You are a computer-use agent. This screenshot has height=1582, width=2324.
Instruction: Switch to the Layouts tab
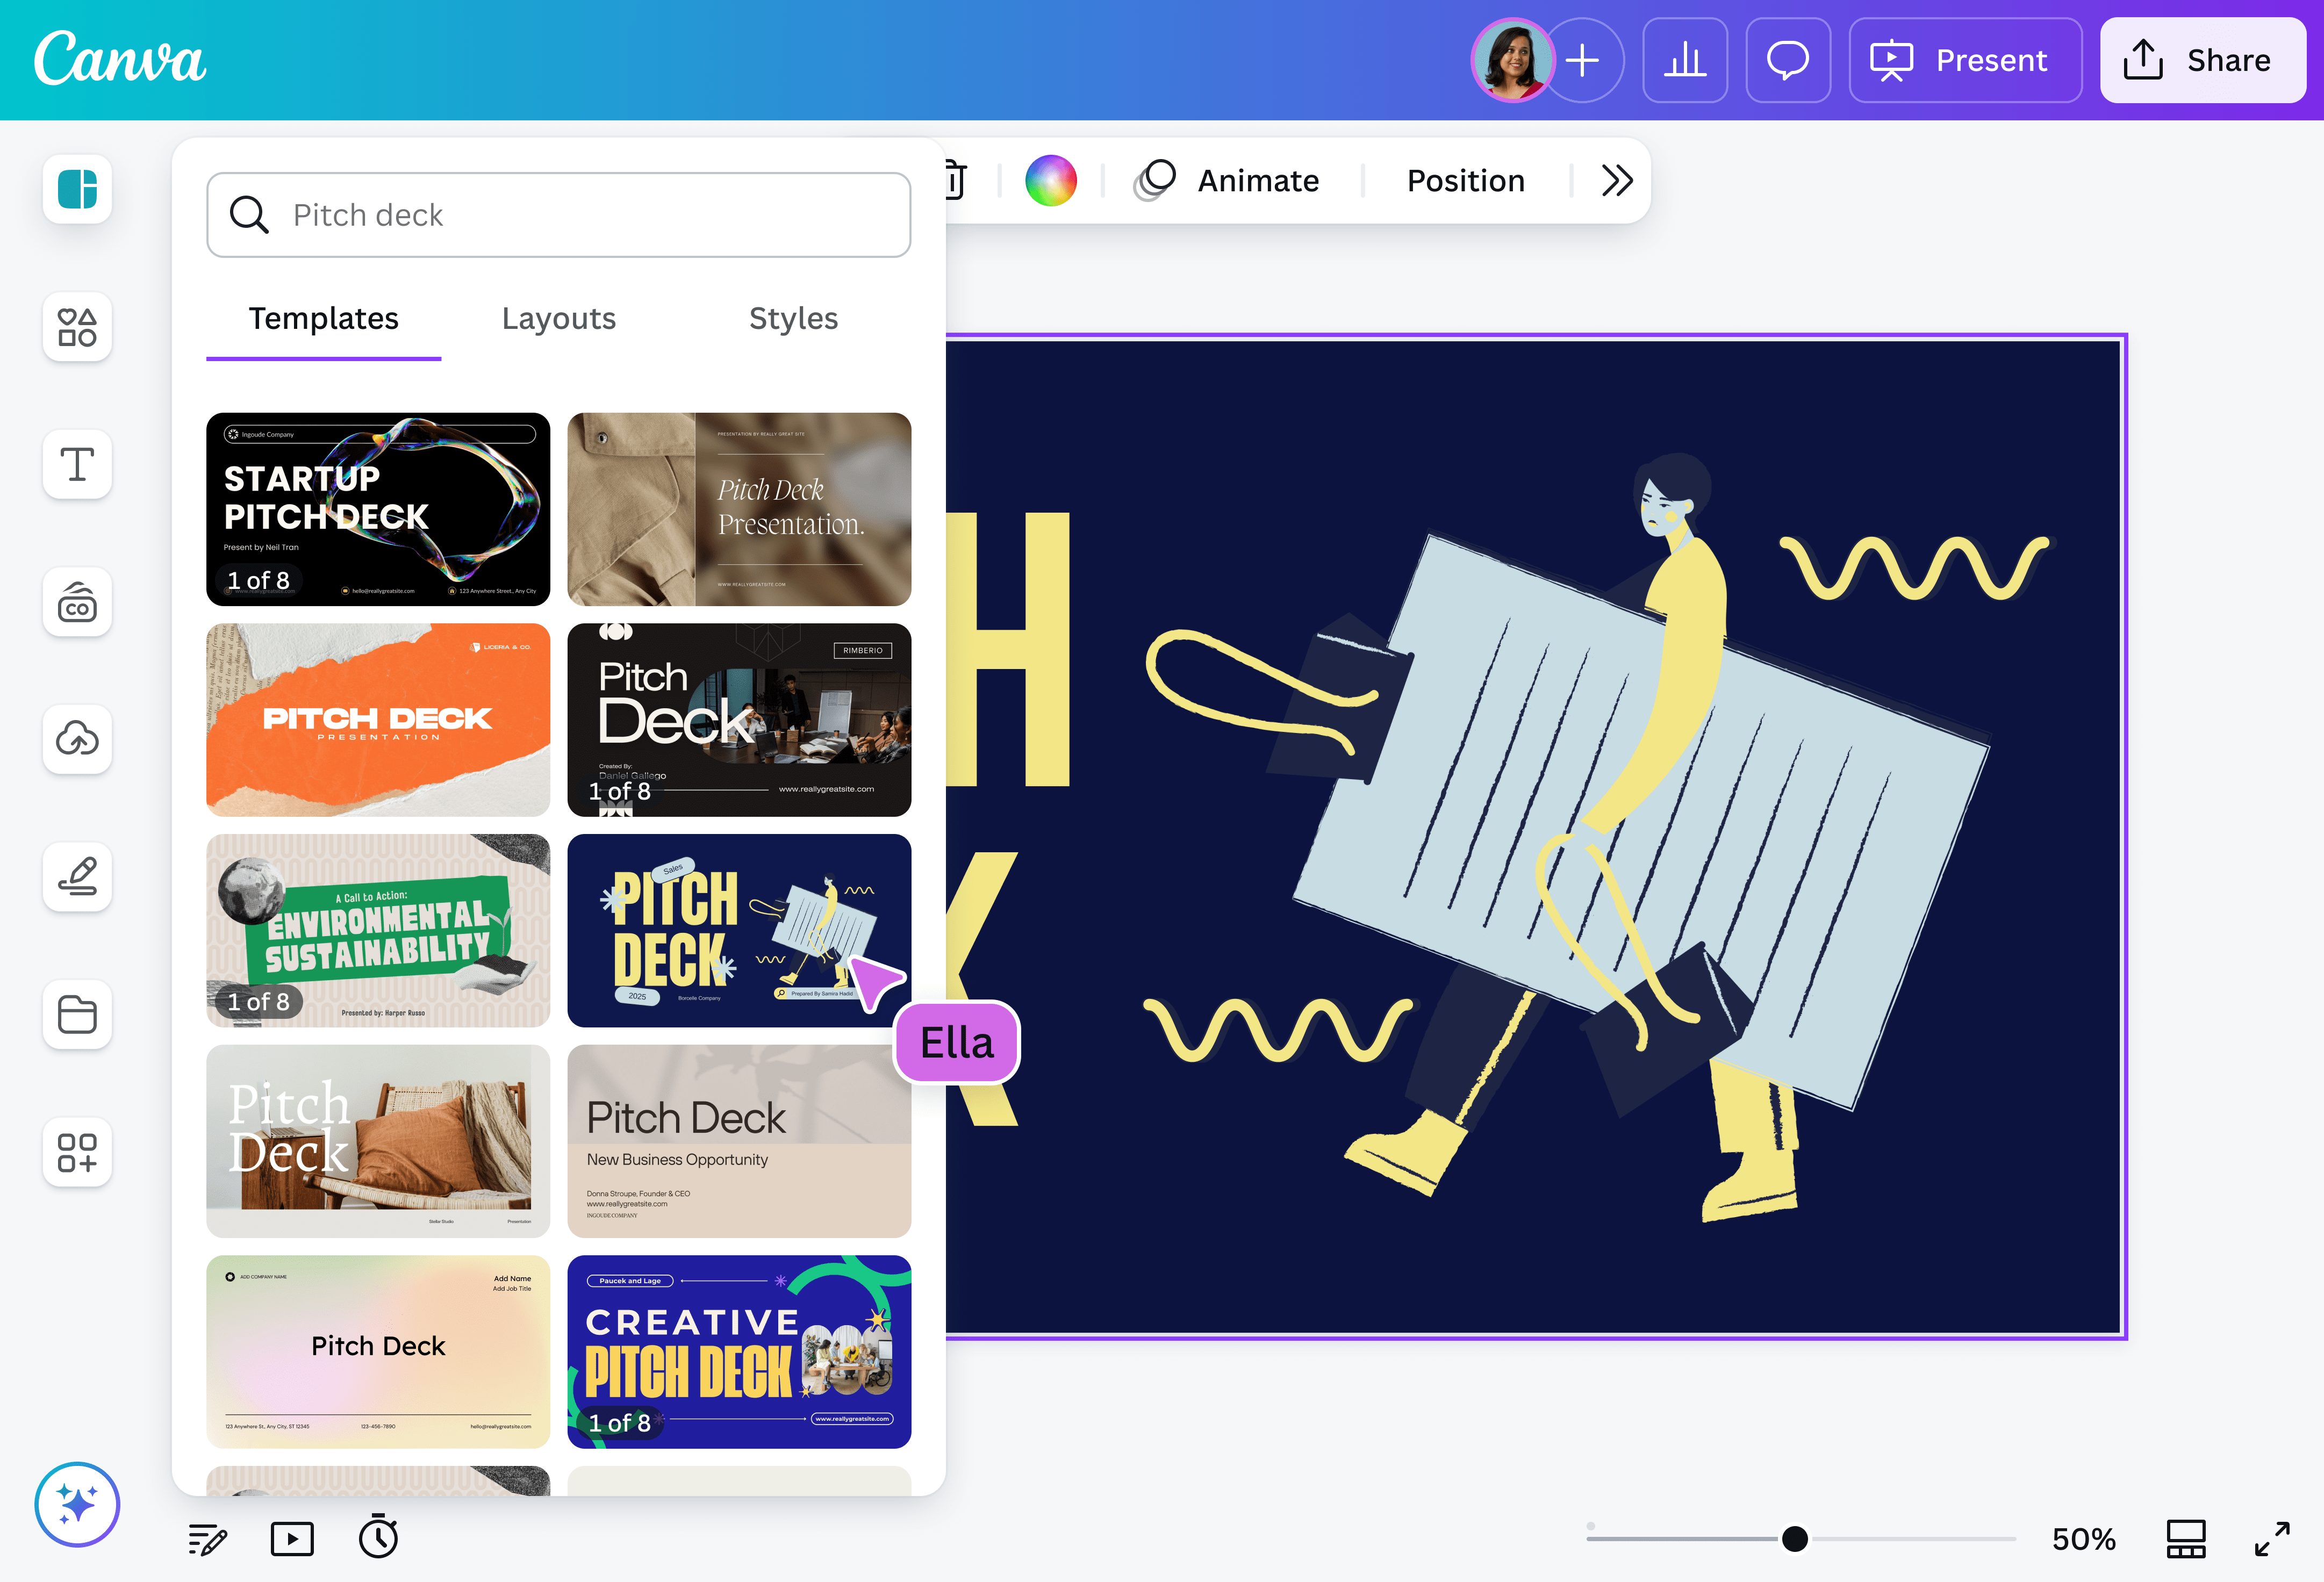point(558,318)
